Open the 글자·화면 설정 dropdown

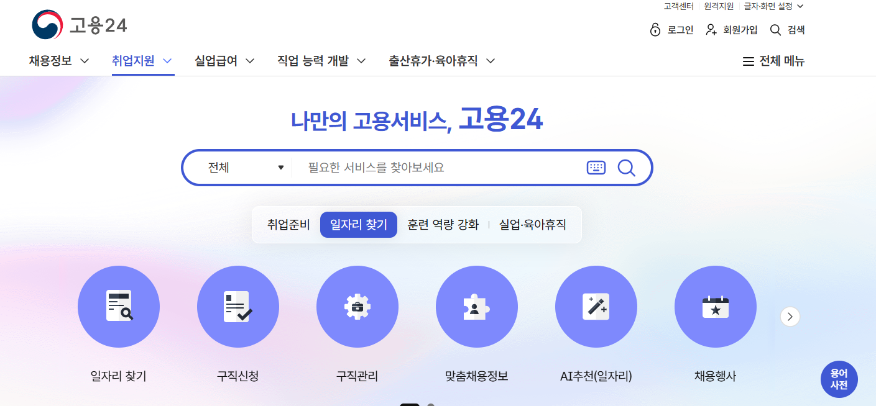(x=774, y=6)
